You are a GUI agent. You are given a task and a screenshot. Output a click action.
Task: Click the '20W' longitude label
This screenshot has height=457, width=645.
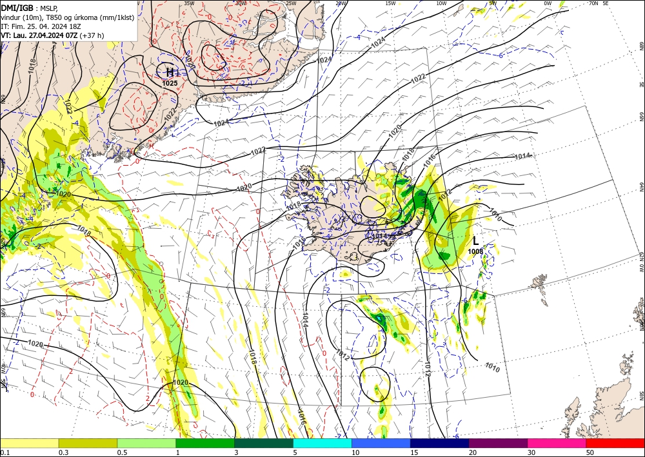click(x=341, y=3)
